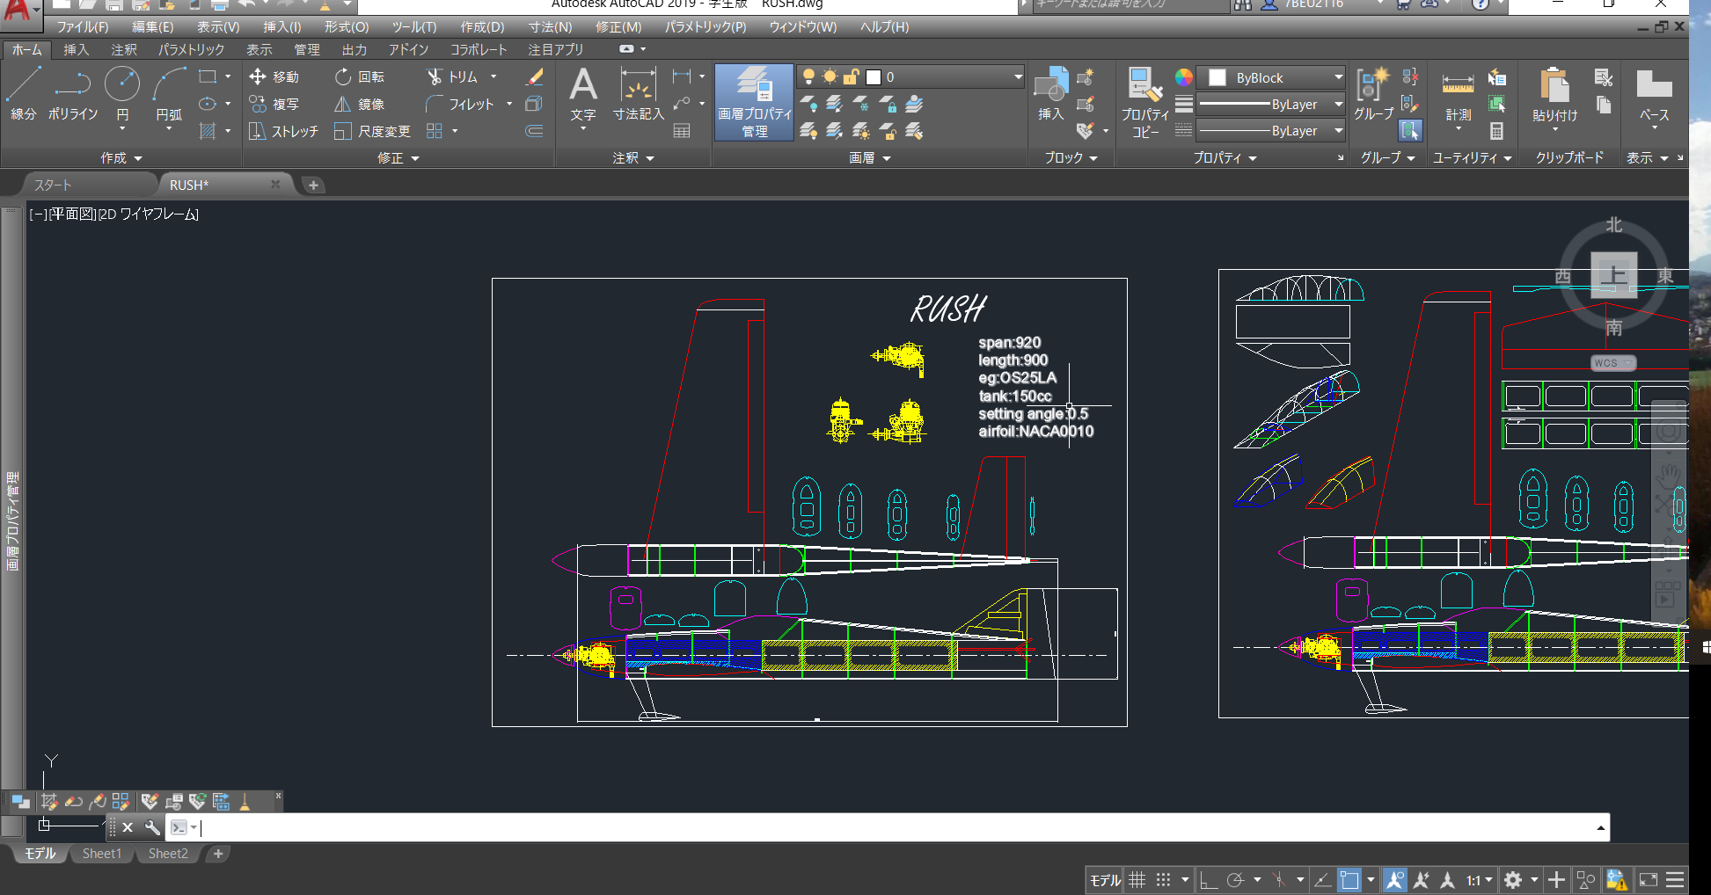Click the table icon in 注釈 panel
The height and width of the screenshot is (895, 1711).
click(682, 131)
